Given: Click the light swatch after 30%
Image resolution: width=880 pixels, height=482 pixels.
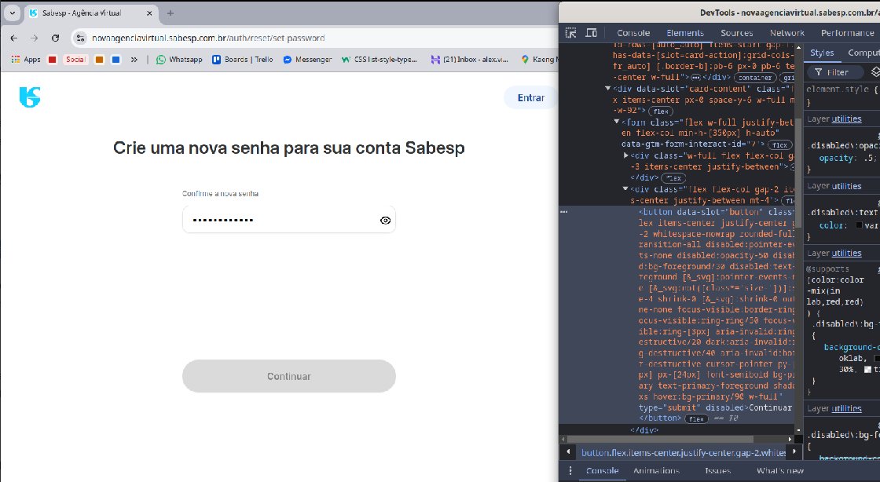Looking at the screenshot, I should click(867, 369).
